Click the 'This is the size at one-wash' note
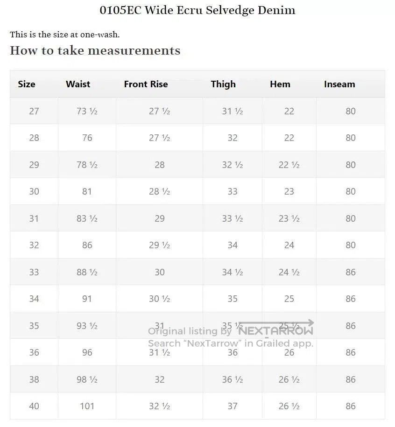 (65, 35)
